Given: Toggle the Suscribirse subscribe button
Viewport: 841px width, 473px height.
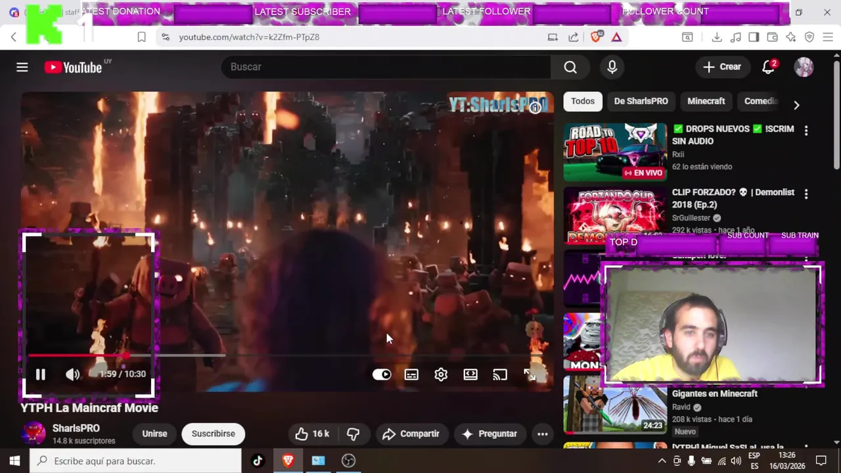Looking at the screenshot, I should click(213, 434).
